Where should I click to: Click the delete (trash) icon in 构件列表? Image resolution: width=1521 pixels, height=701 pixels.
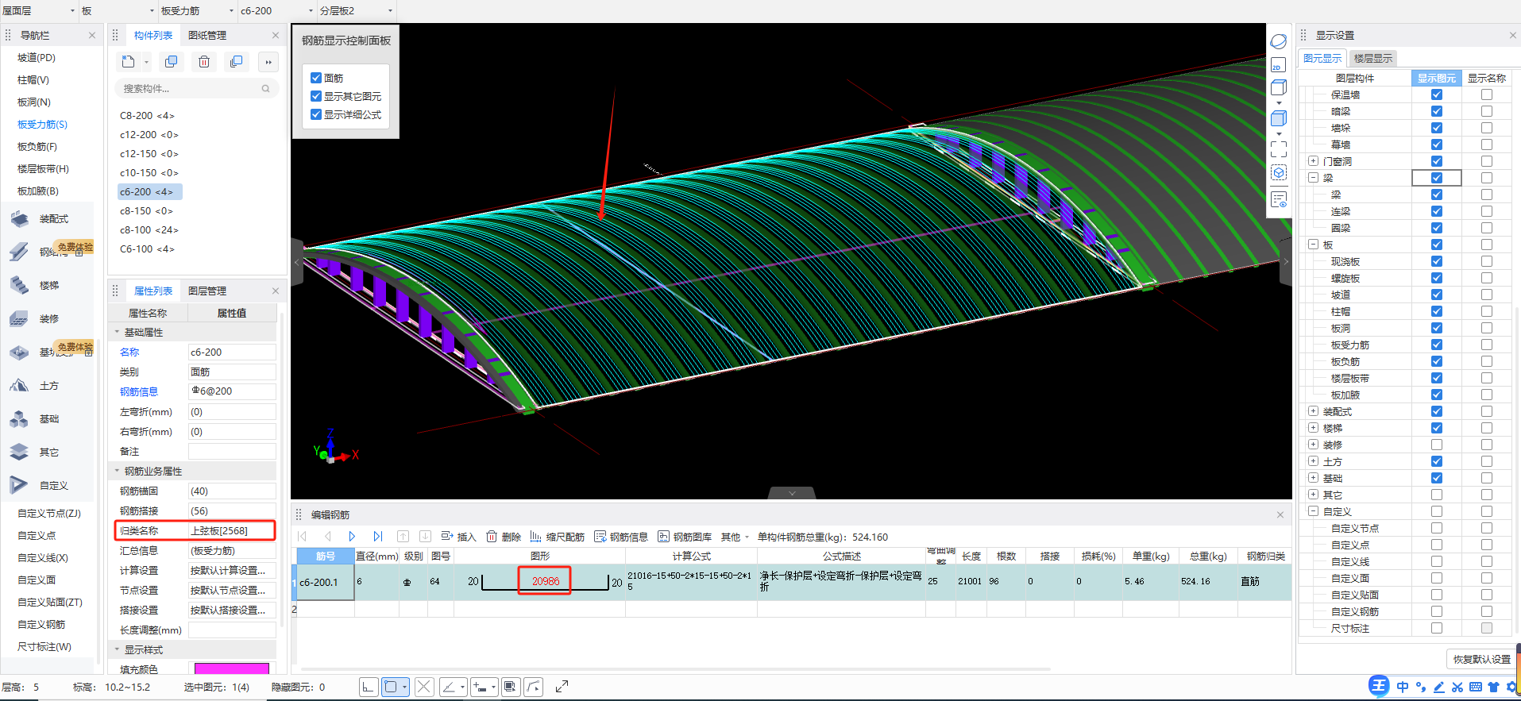coord(204,62)
